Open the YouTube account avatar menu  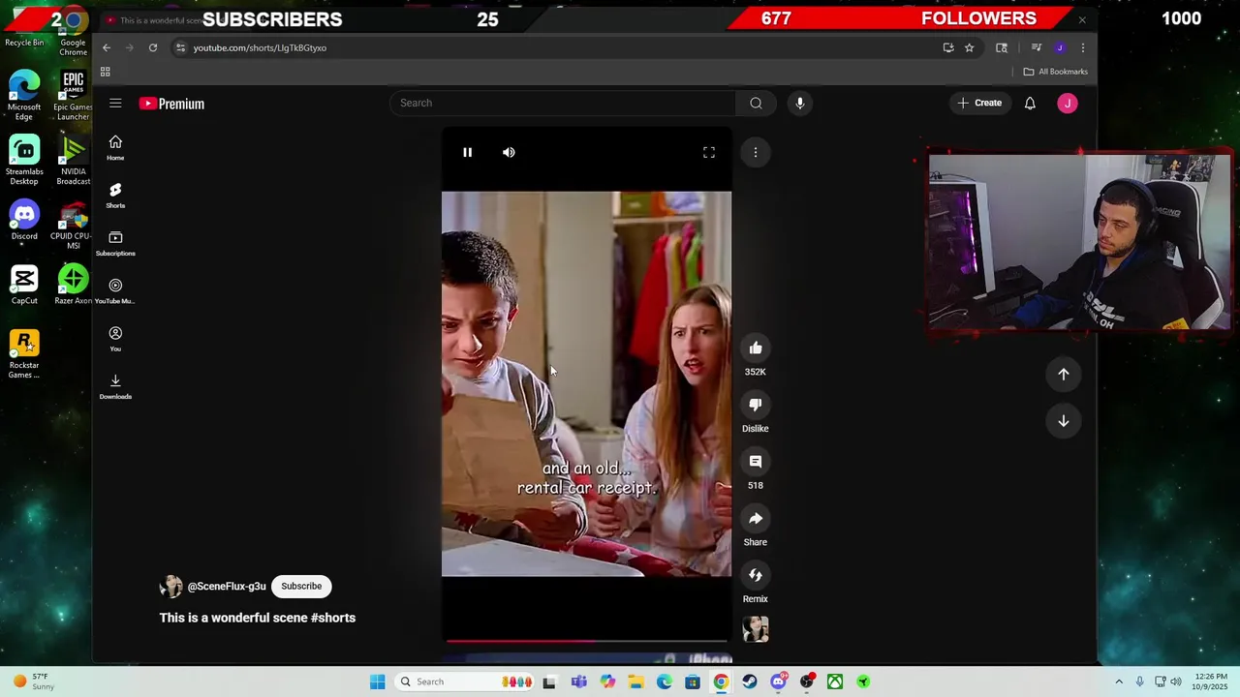[x=1068, y=103]
